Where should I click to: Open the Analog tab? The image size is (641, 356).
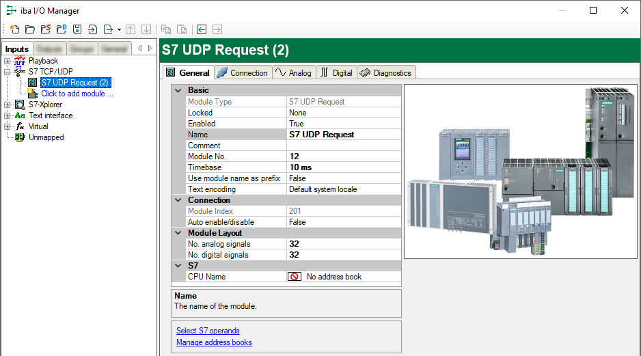click(x=293, y=73)
